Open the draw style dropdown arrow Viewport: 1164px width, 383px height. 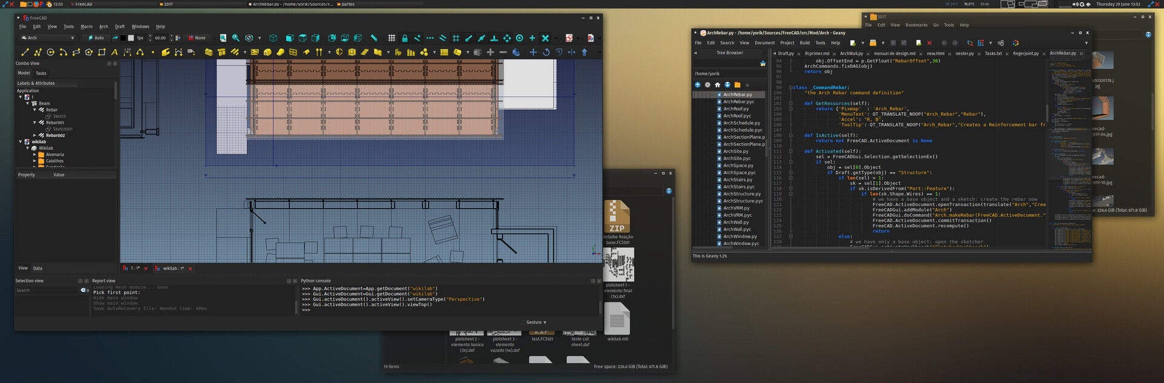[x=259, y=38]
